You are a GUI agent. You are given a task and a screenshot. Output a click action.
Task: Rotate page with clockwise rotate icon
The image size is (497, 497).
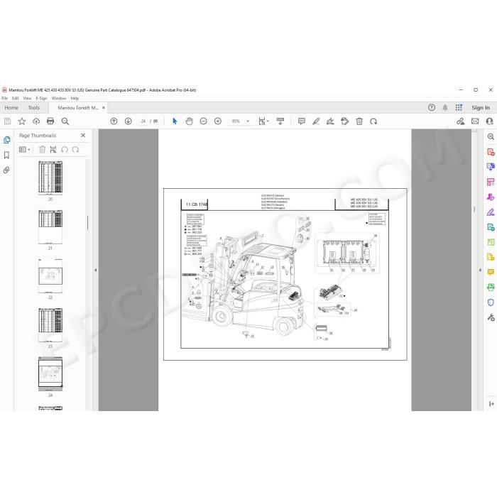click(373, 121)
